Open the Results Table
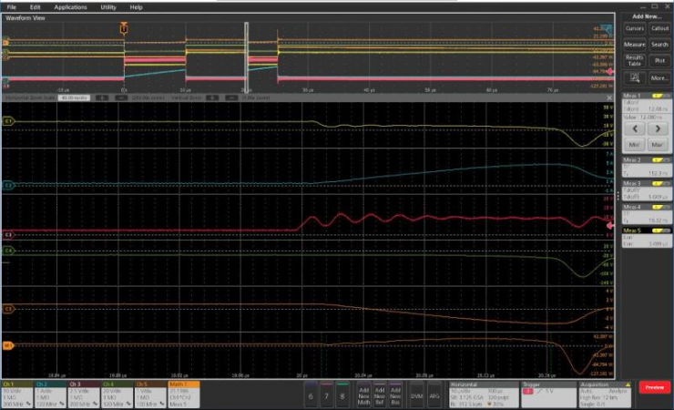 634,60
